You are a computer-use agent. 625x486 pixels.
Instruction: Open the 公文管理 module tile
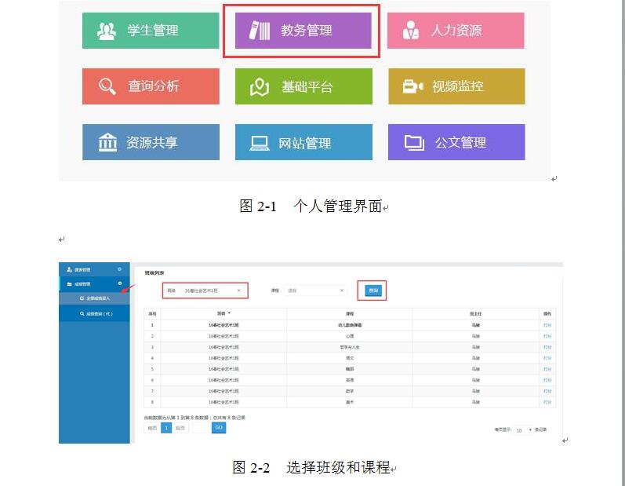[x=456, y=142]
